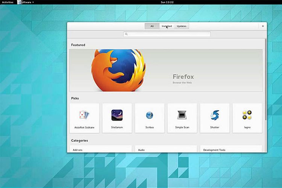Open the Software app menu in top bar

25,2
